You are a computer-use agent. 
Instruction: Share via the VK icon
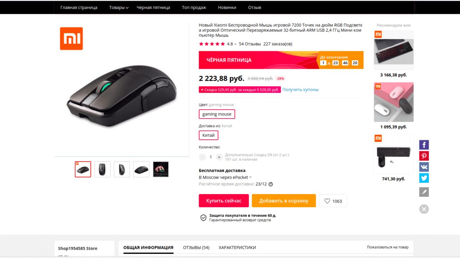424,167
